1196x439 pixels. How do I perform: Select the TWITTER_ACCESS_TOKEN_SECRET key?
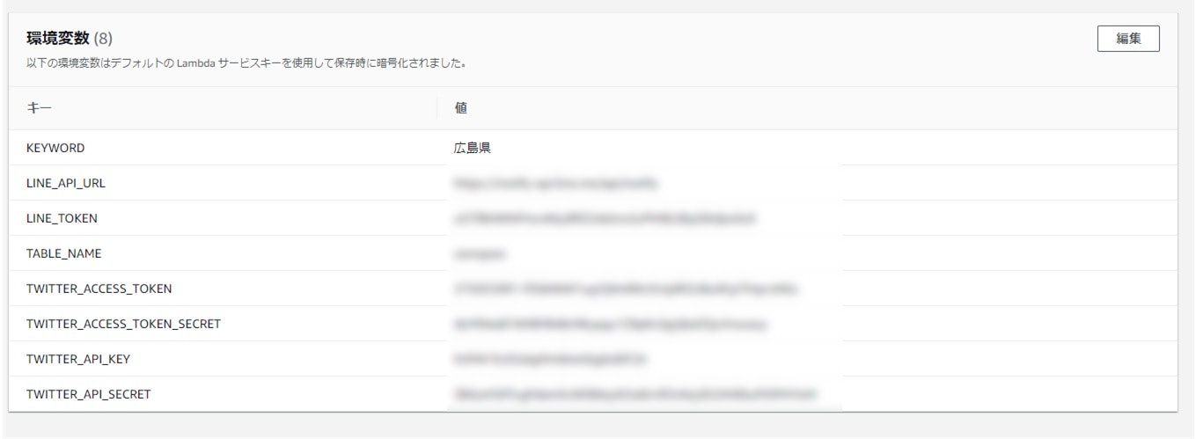click(x=123, y=324)
